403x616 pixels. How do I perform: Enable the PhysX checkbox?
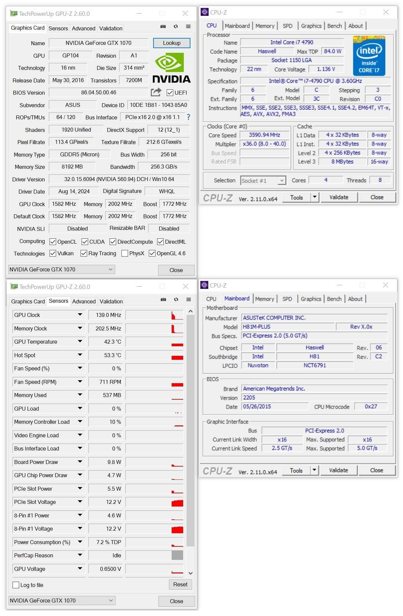125,253
